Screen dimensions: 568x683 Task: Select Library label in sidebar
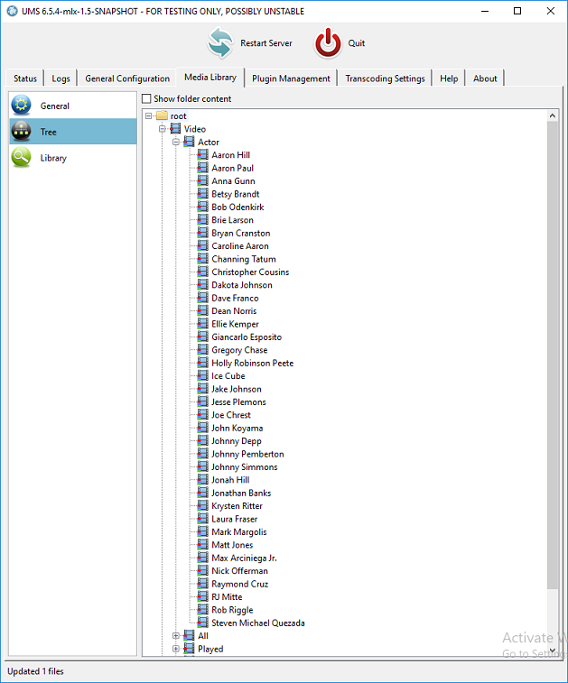[53, 158]
